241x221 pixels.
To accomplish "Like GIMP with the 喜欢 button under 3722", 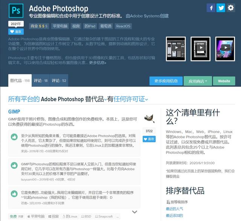I will 149,139.
